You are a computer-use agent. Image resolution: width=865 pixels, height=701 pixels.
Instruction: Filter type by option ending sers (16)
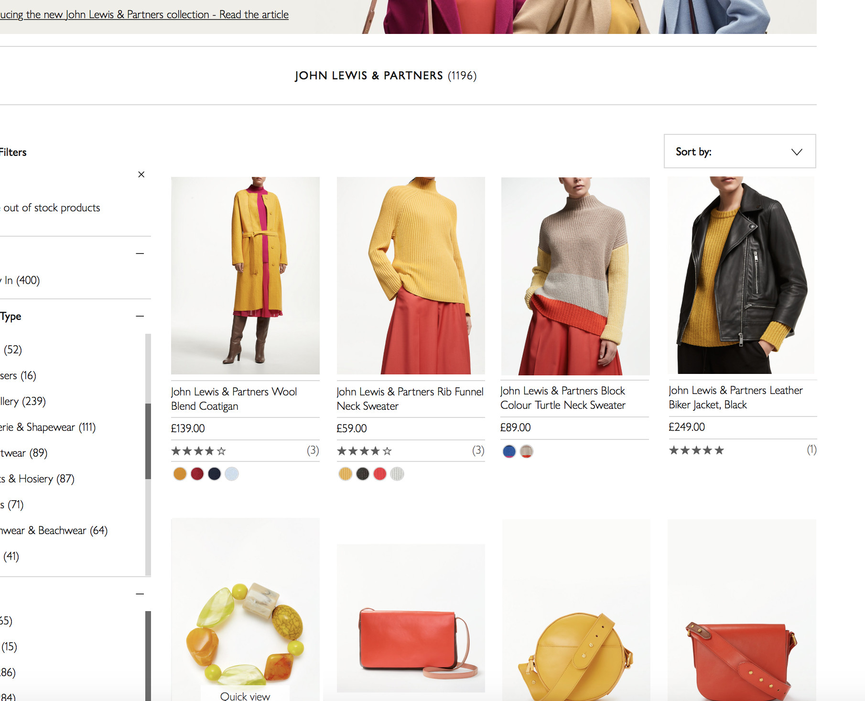[x=18, y=375]
